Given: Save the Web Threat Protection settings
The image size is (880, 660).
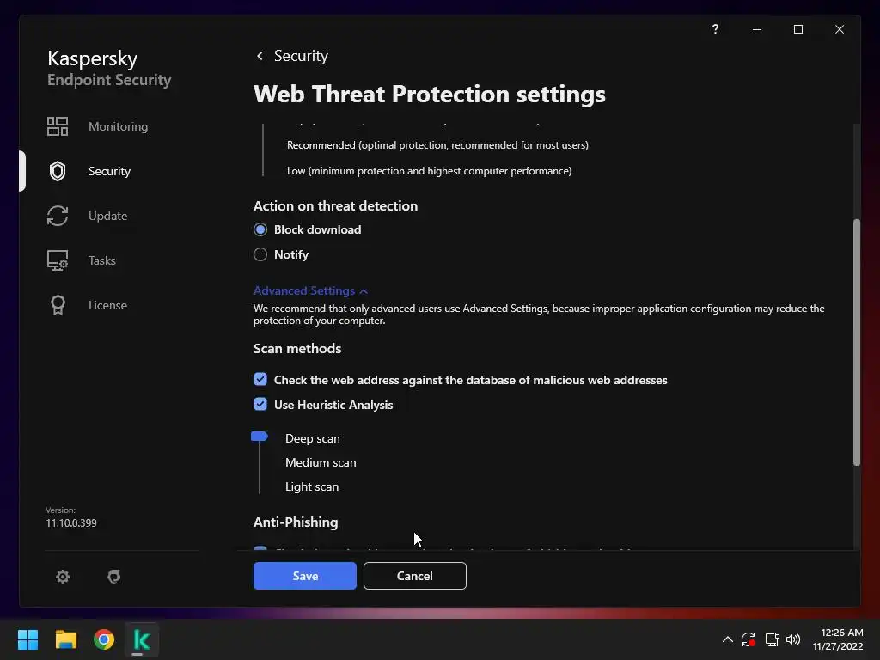Looking at the screenshot, I should [305, 576].
